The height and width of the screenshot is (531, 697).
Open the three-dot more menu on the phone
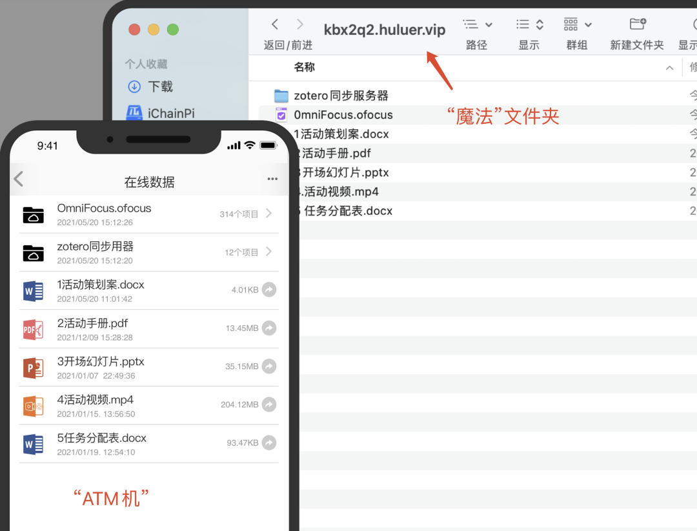pos(272,179)
